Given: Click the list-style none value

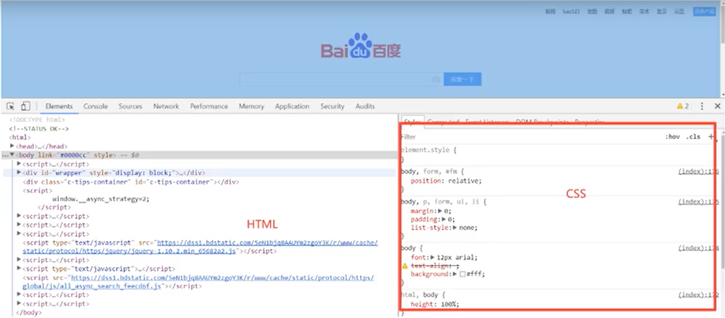Looking at the screenshot, I should [x=468, y=228].
